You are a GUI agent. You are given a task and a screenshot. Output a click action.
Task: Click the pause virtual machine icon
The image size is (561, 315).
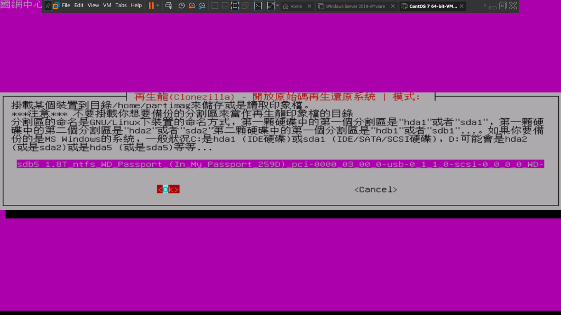point(151,5)
